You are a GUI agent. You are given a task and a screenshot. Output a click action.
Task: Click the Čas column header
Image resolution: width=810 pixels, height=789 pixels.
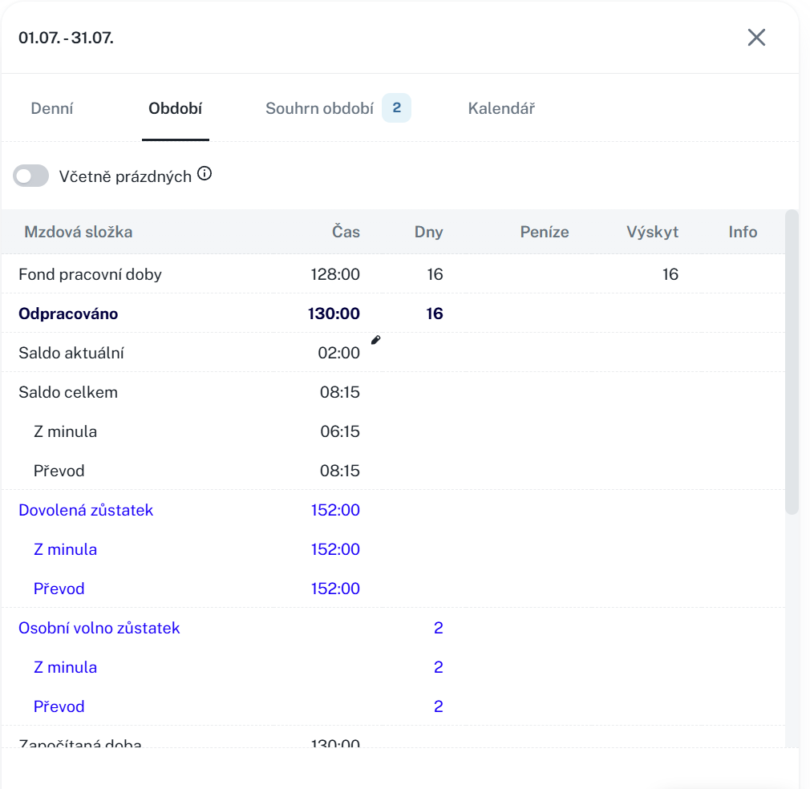point(346,232)
